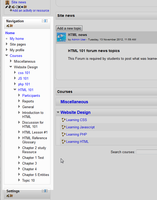Open the Learning Javascript course link
The width and height of the screenshot is (157, 200).
(80, 127)
